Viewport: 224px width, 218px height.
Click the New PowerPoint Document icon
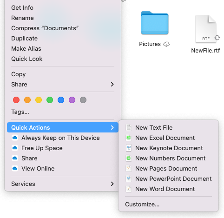coord(129,179)
